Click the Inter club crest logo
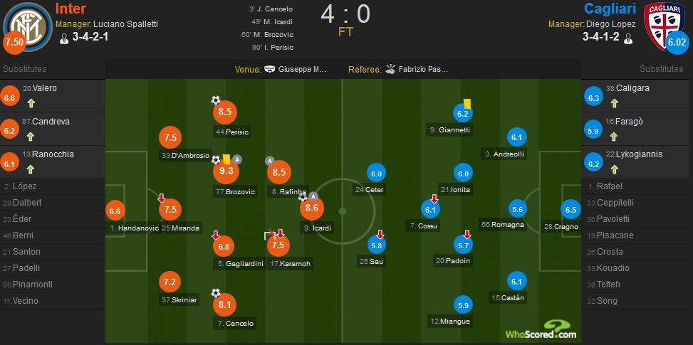 coord(27,26)
